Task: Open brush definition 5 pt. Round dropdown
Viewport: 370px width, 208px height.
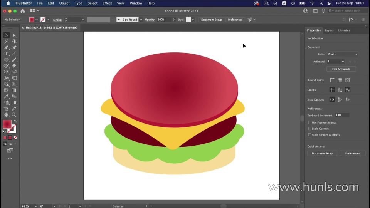Action: (141, 20)
